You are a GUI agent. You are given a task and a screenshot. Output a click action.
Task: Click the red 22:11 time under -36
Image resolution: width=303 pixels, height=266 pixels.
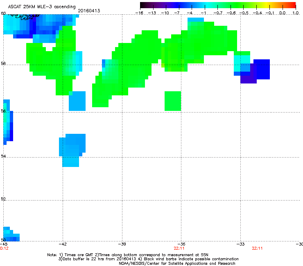point(179,248)
